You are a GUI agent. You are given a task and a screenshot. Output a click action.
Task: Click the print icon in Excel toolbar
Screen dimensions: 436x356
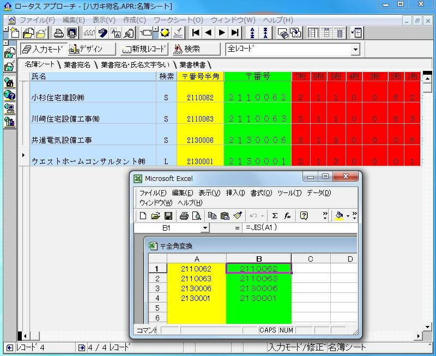point(184,215)
